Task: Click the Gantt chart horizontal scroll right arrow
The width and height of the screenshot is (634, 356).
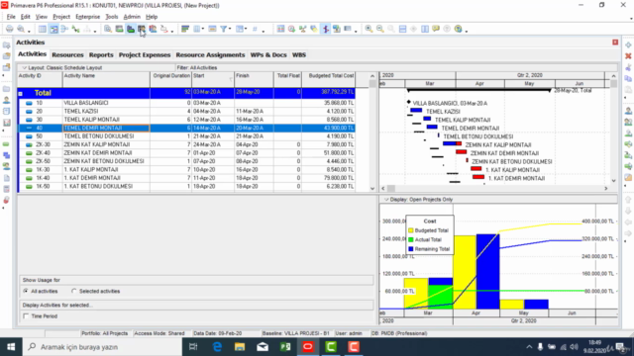Action: coord(605,189)
